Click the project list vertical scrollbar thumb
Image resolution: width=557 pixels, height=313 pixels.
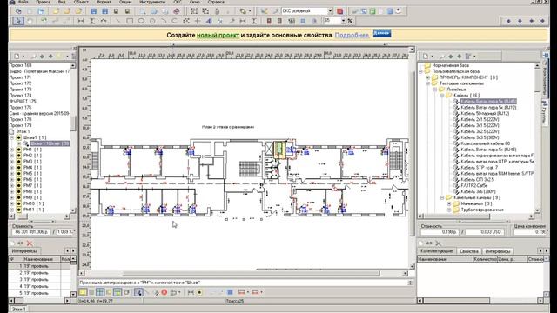coord(73,123)
